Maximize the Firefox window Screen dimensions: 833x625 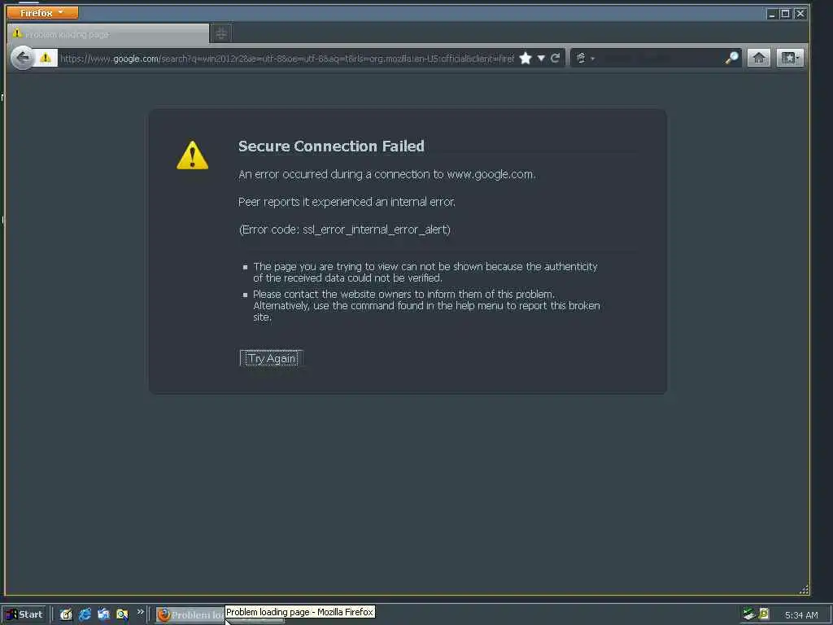(x=785, y=14)
